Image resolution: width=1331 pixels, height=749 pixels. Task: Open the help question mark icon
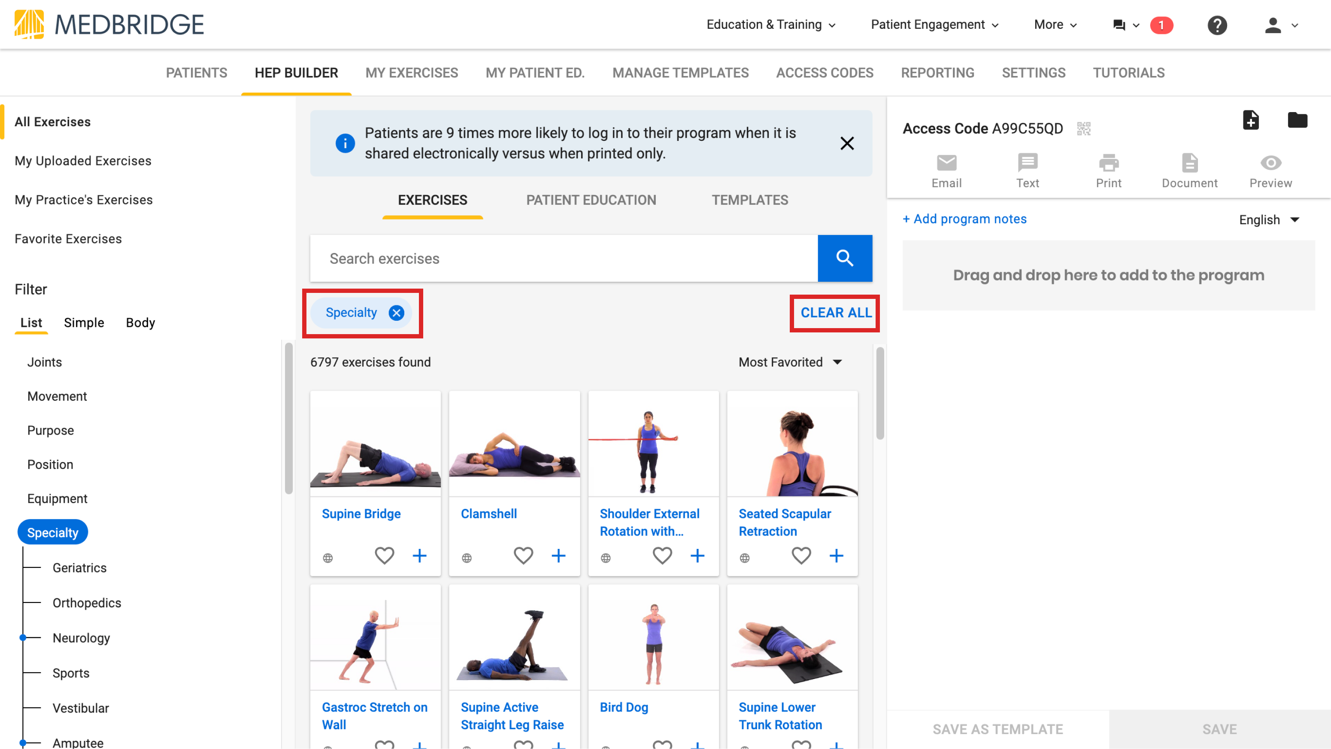pos(1217,25)
